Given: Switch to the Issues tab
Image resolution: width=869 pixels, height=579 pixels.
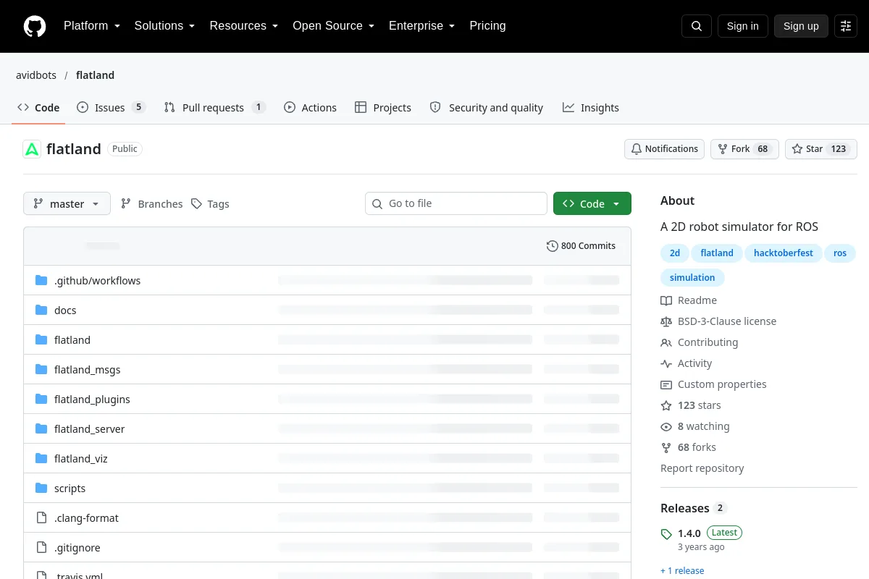Looking at the screenshot, I should 112,108.
